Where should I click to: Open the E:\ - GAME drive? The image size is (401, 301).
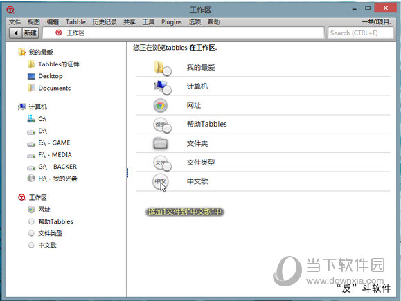(x=54, y=143)
